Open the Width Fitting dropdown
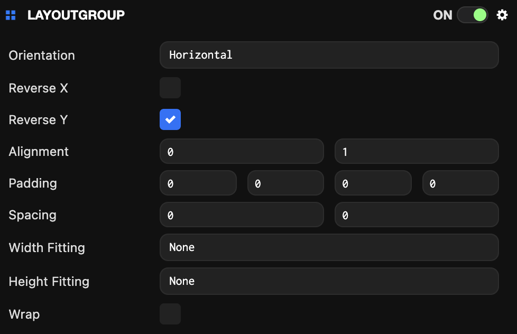The image size is (517, 334). click(329, 247)
